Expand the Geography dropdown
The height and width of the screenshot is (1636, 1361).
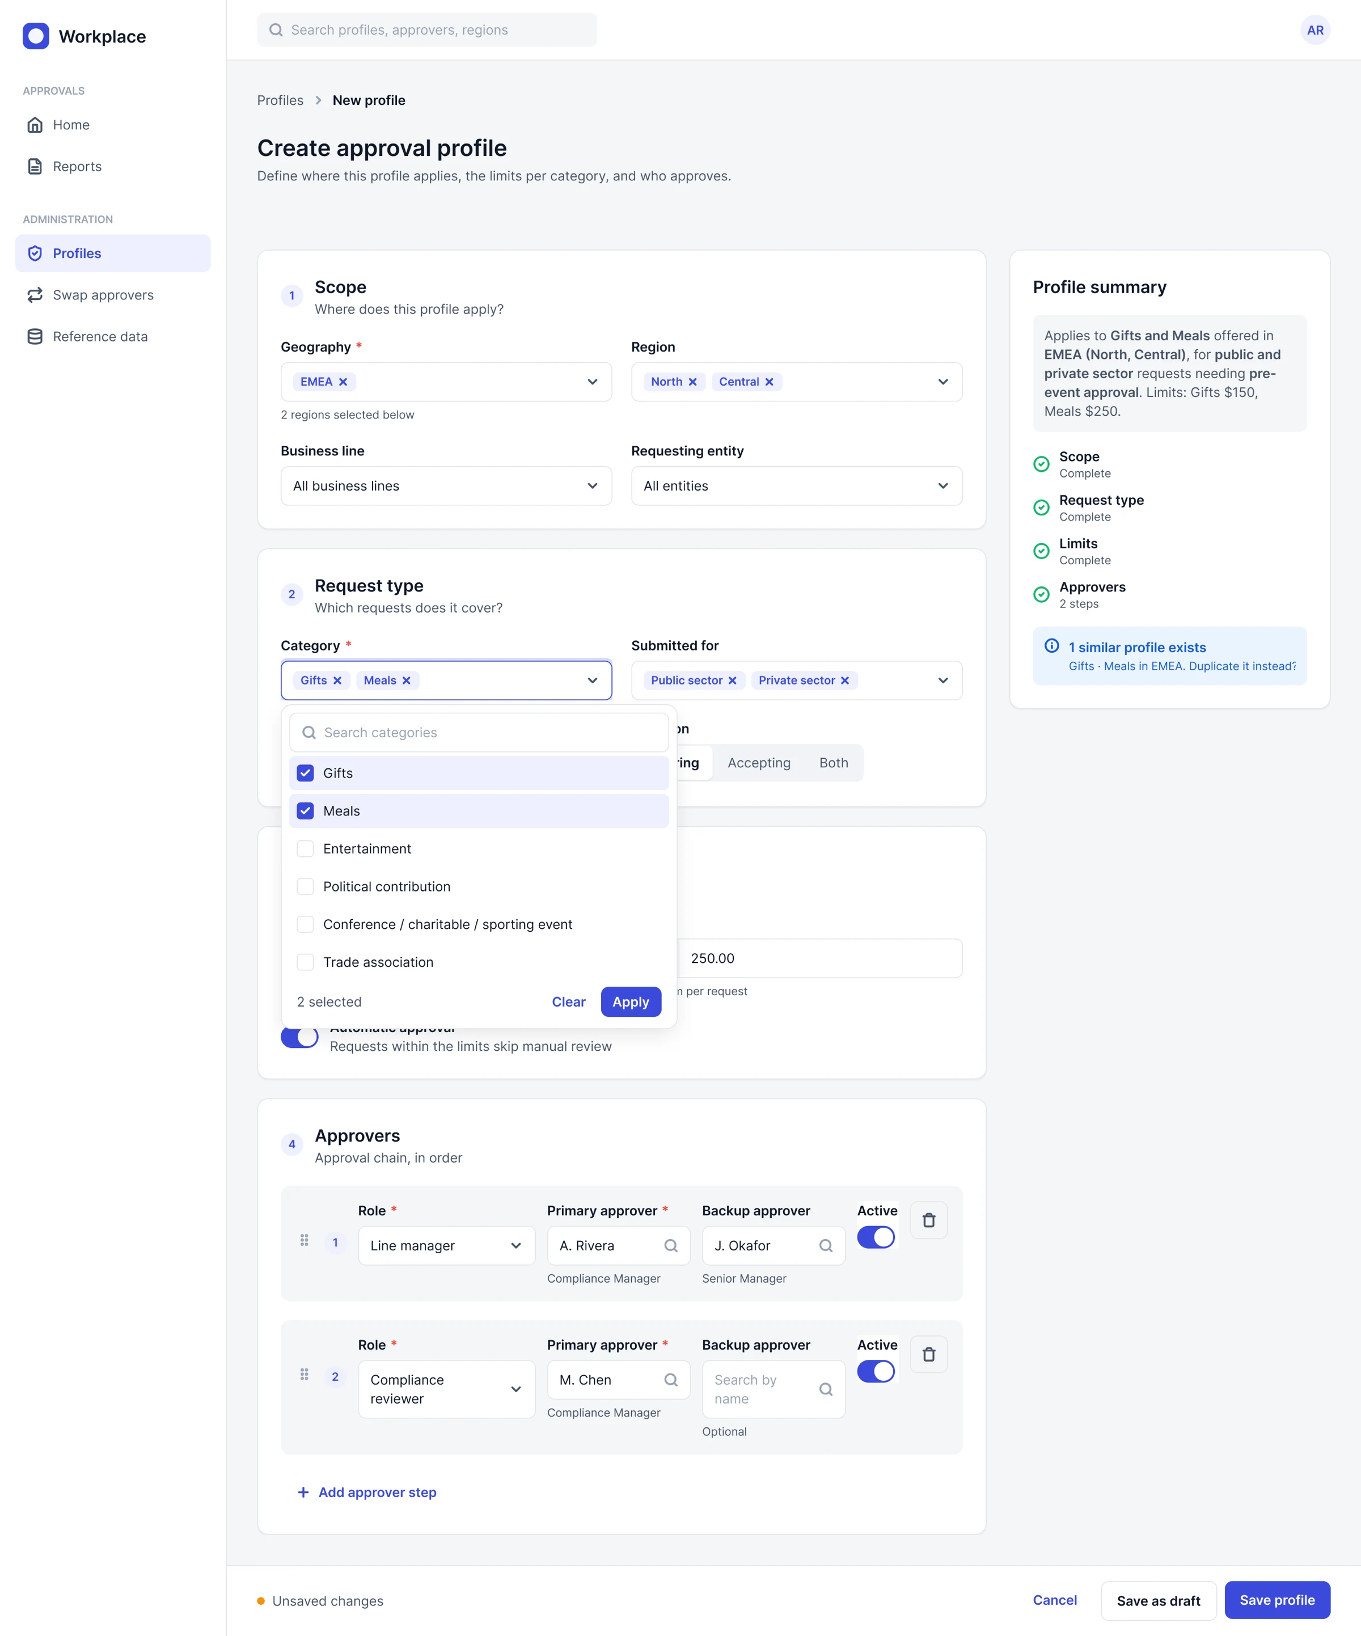tap(592, 382)
